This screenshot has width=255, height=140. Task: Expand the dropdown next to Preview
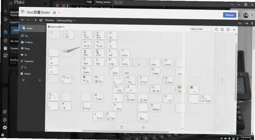pyautogui.click(x=66, y=20)
